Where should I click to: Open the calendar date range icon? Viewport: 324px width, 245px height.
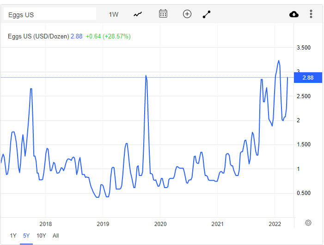tap(163, 14)
